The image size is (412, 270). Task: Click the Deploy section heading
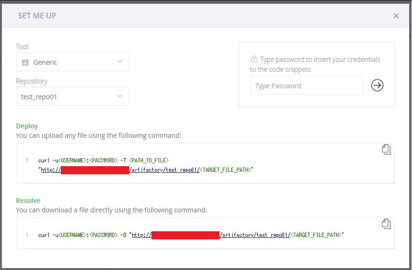(27, 126)
